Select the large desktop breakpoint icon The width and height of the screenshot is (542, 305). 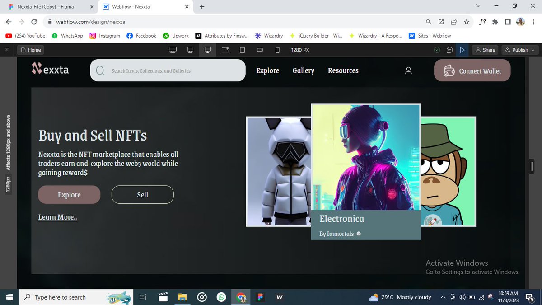click(x=190, y=50)
